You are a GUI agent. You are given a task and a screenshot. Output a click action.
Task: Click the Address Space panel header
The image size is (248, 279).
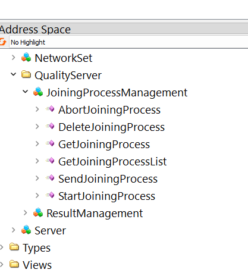(x=124, y=29)
